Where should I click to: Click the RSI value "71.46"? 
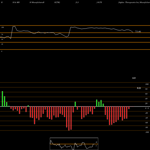138,31
